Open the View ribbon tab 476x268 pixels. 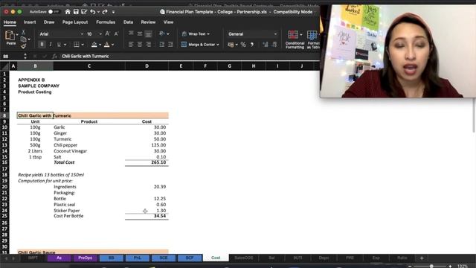click(x=168, y=22)
